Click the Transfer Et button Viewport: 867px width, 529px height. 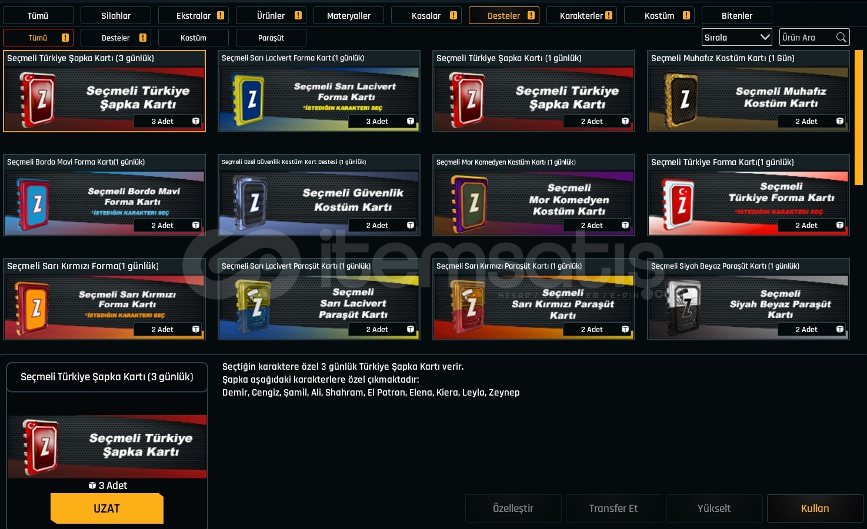coord(614,508)
